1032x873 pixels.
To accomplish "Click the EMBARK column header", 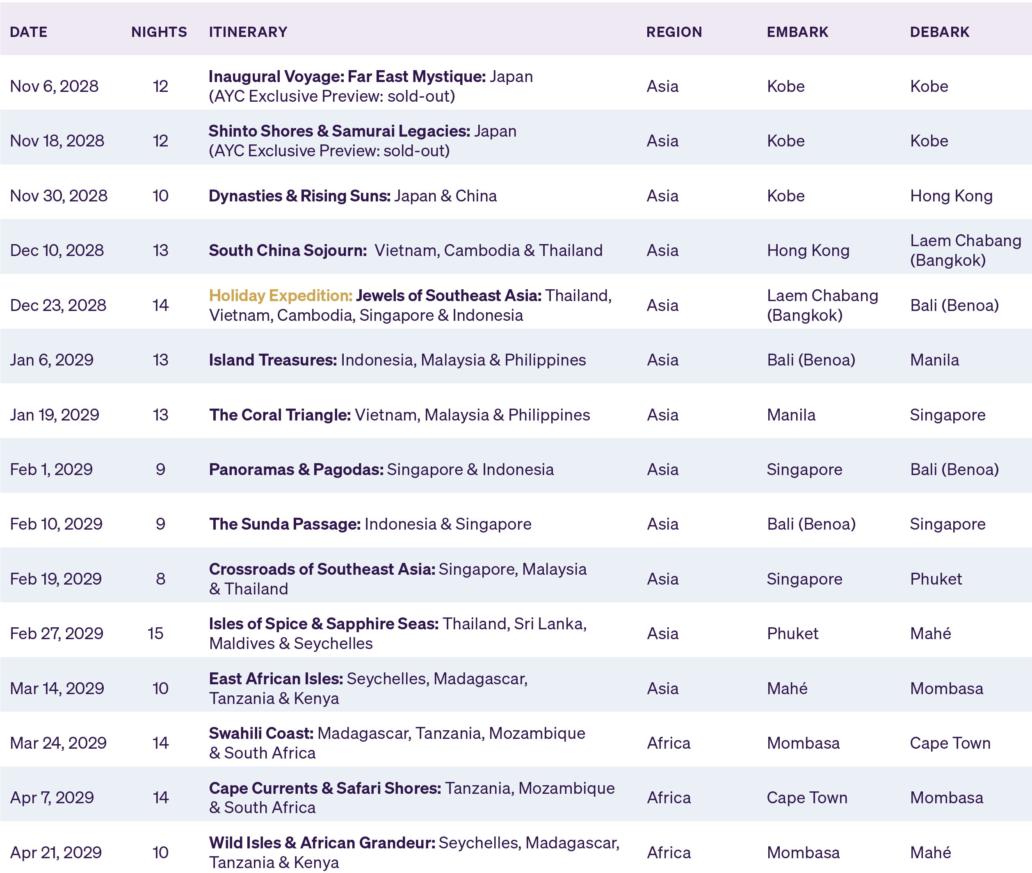I will 797,32.
